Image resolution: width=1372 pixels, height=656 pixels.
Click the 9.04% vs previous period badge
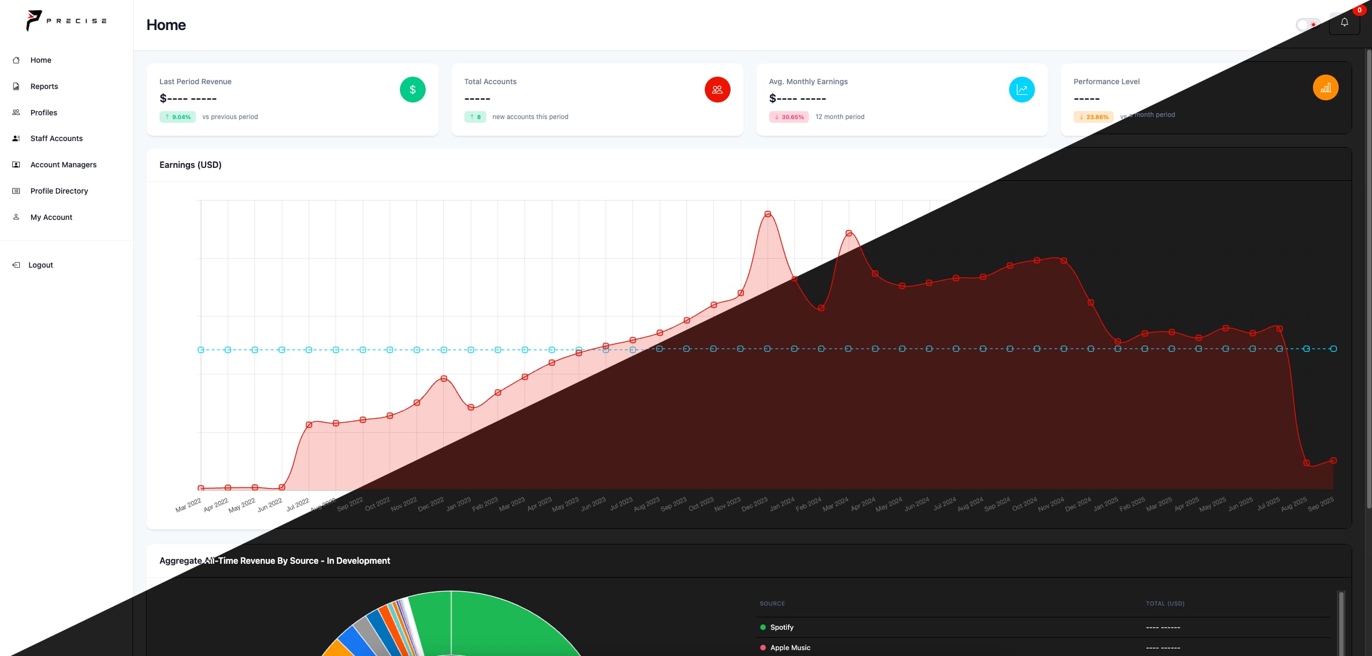(177, 116)
